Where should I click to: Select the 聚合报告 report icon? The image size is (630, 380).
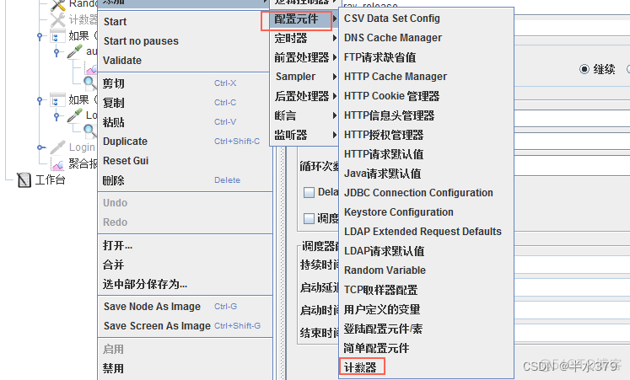click(57, 163)
